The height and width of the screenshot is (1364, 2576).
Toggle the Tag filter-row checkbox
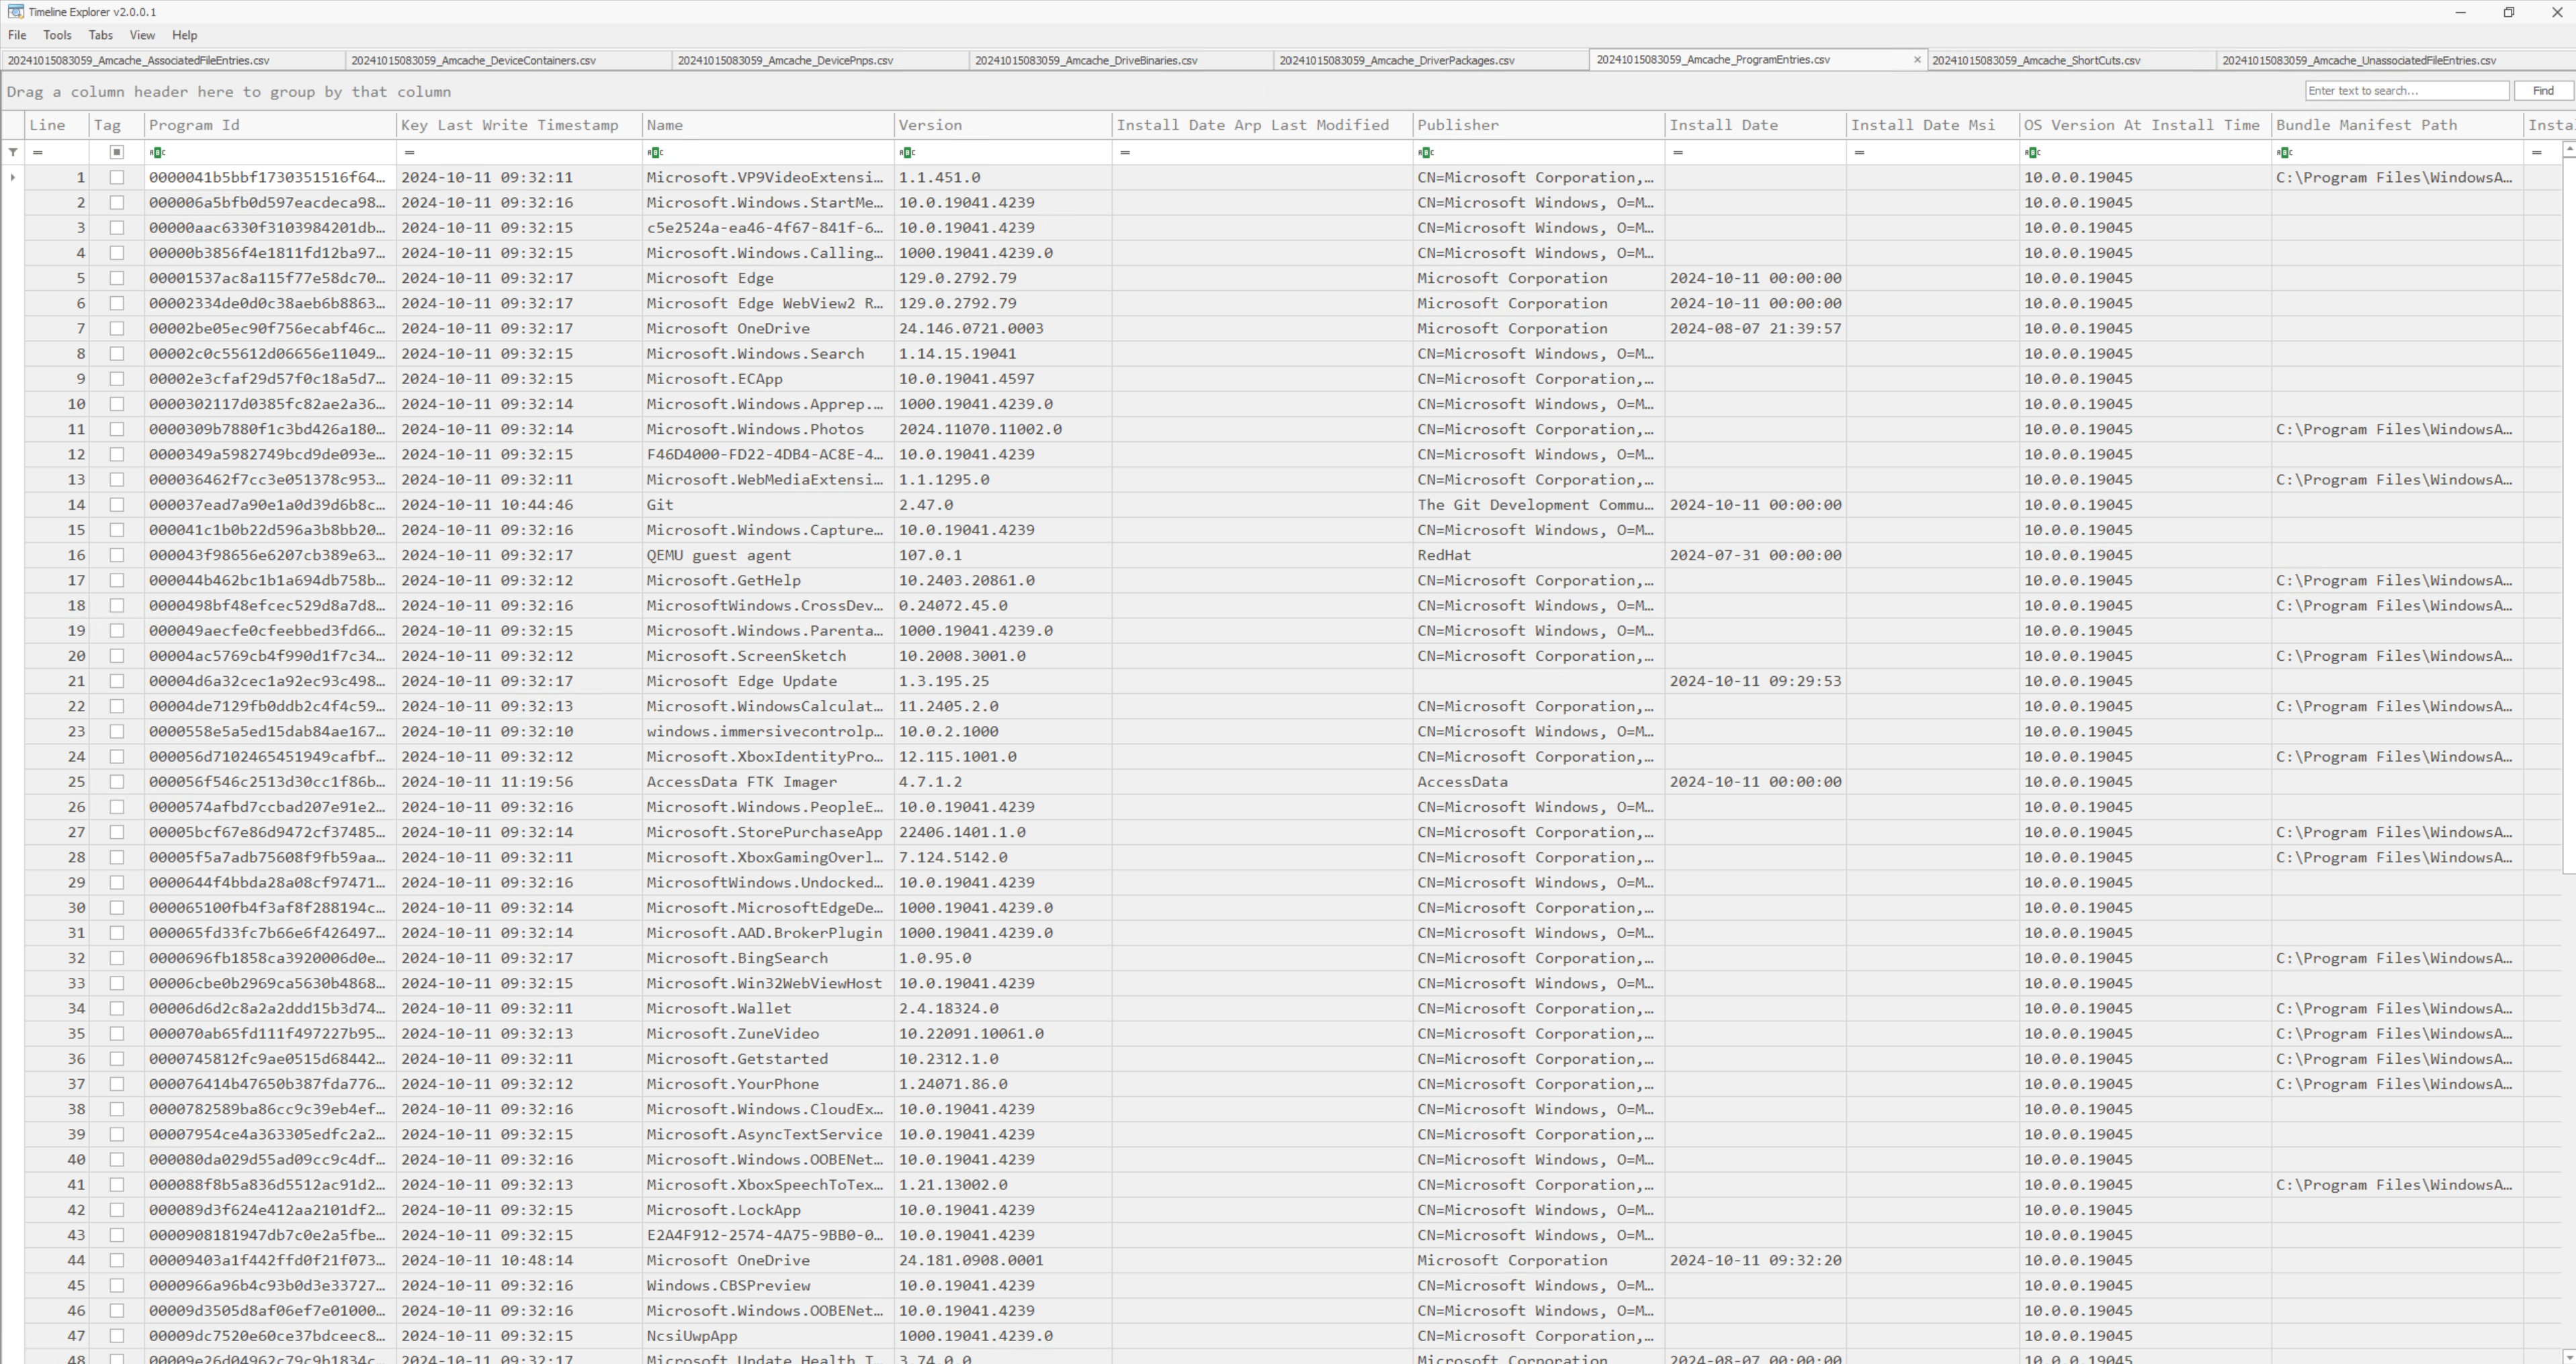click(x=117, y=152)
